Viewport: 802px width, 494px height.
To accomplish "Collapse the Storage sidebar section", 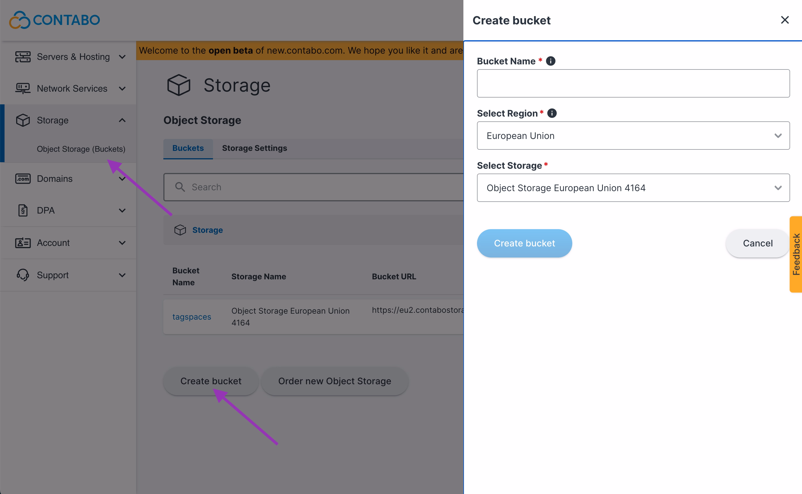I will [122, 120].
